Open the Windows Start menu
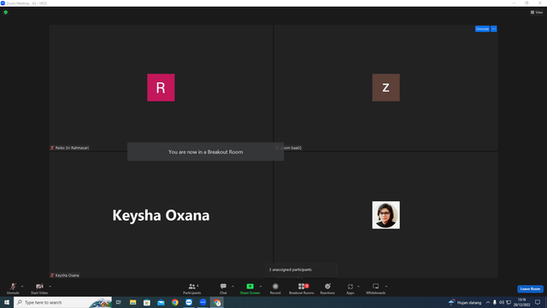The image size is (547, 308). [x=7, y=302]
